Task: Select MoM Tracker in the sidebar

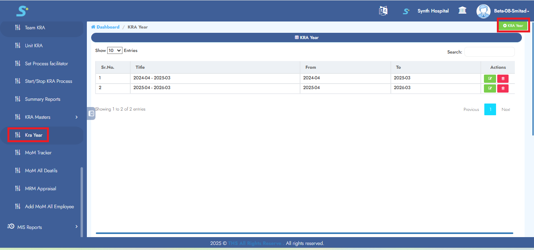Action: click(38, 153)
